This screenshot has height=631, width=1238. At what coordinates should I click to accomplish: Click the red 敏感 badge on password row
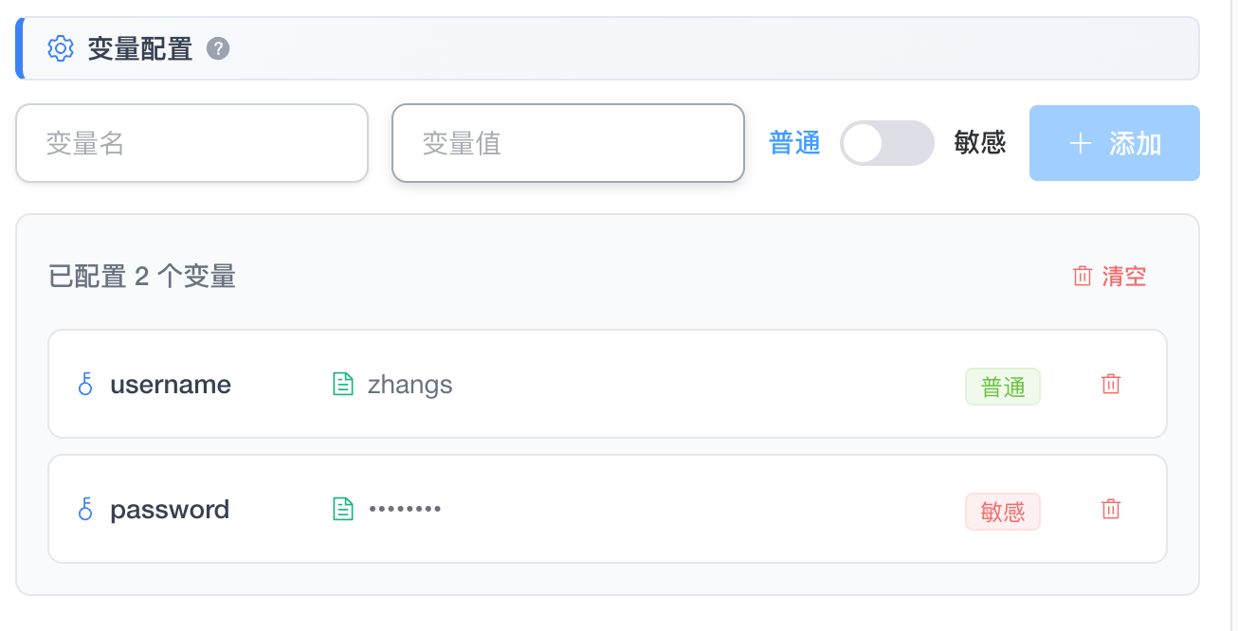[x=1002, y=511]
